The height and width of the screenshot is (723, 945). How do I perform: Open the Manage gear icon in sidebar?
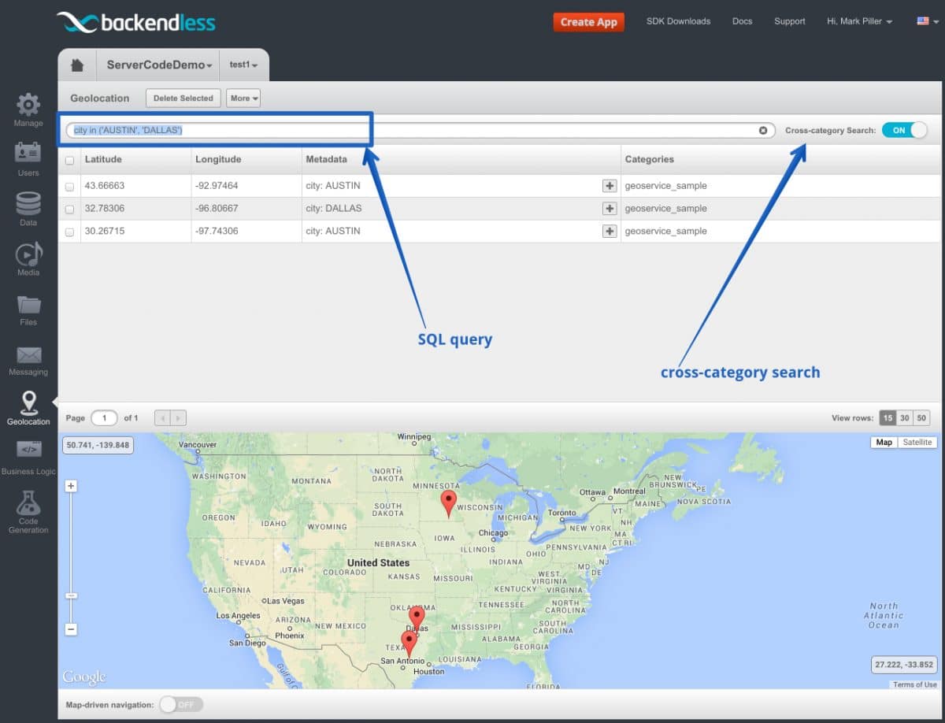pyautogui.click(x=28, y=105)
